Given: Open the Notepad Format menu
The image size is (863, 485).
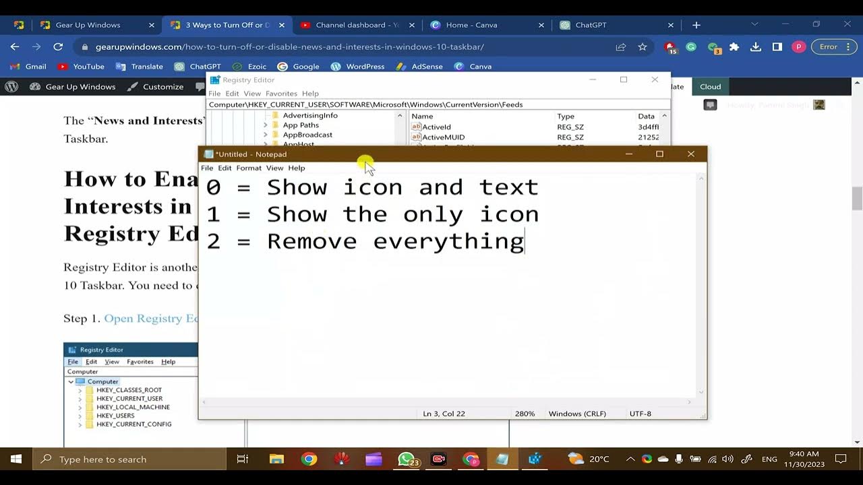Looking at the screenshot, I should (249, 168).
